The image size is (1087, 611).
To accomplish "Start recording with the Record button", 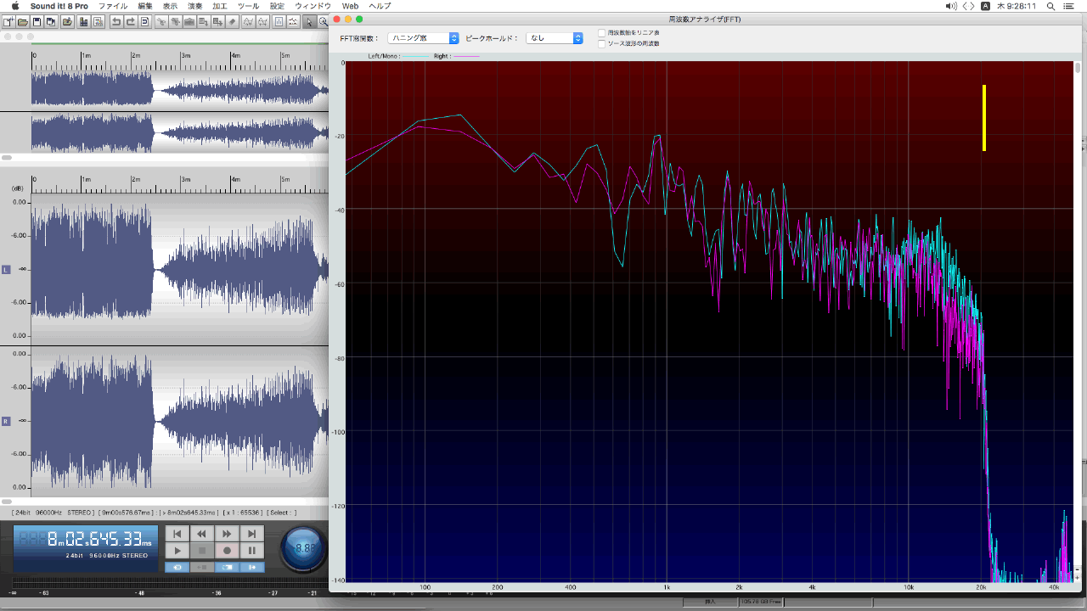I will pos(227,551).
